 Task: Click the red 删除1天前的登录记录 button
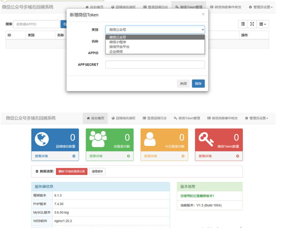click(71, 172)
